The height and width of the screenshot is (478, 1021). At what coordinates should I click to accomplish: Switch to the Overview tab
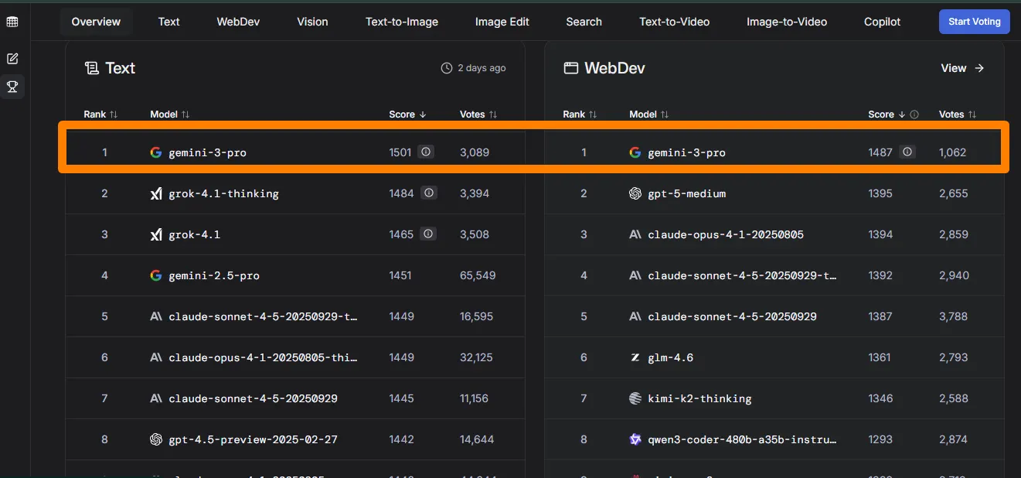click(96, 22)
